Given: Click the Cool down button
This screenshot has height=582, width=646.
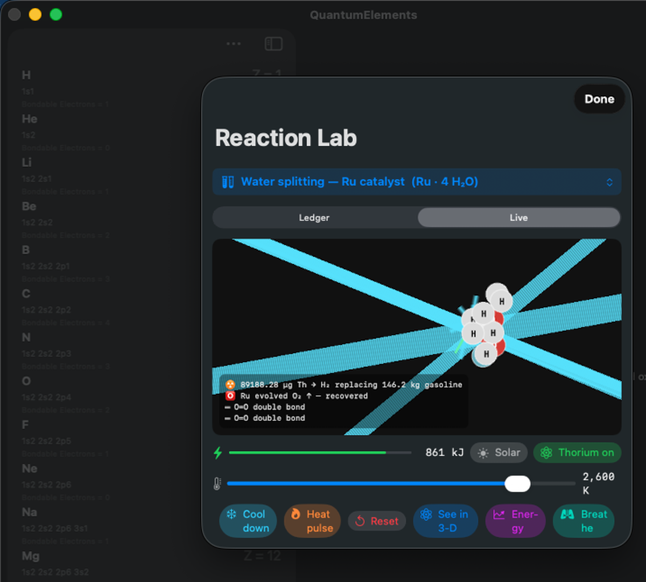Looking at the screenshot, I should point(248,521).
